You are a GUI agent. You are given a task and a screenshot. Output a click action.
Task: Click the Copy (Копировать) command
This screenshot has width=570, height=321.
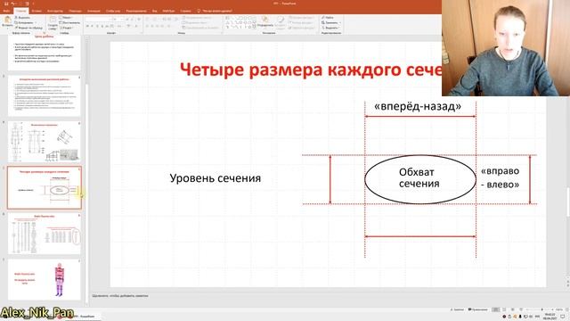[x=24, y=22]
